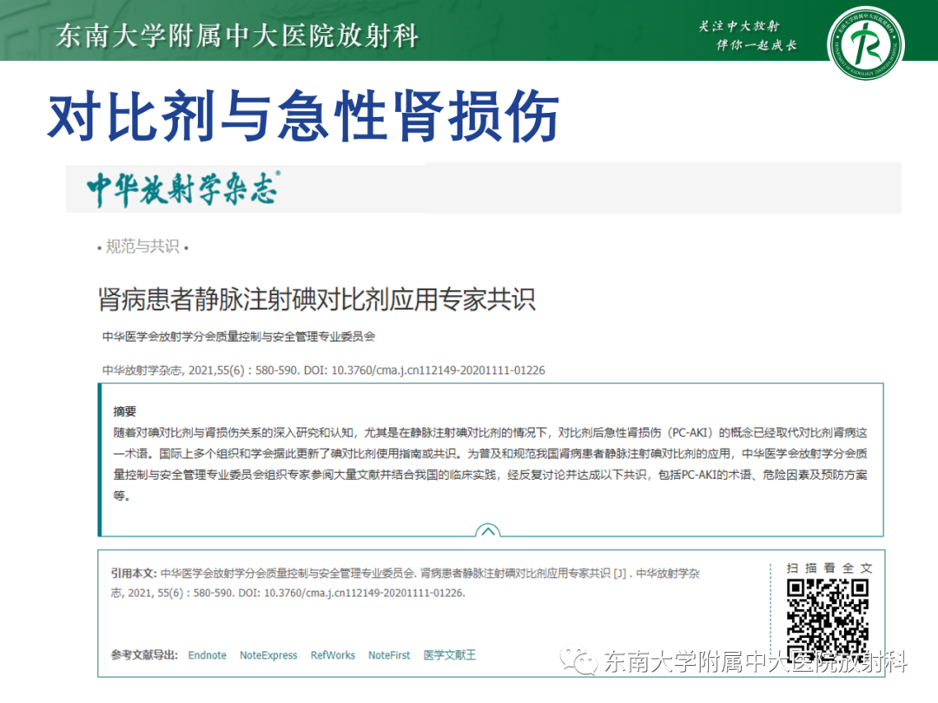The height and width of the screenshot is (703, 938).
Task: Click the 中华放射学杂志 journal logo
Action: (x=183, y=189)
